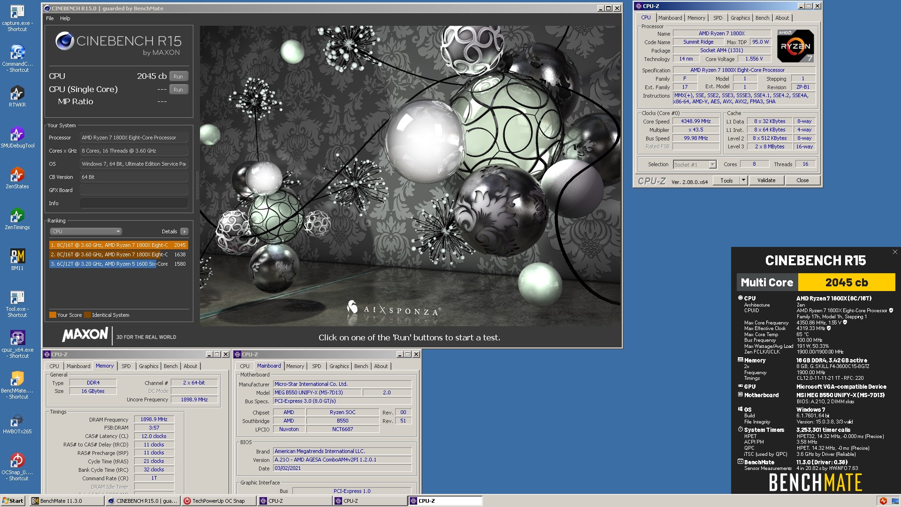
Task: Open About tab in top-right CPU-Z
Action: (782, 18)
